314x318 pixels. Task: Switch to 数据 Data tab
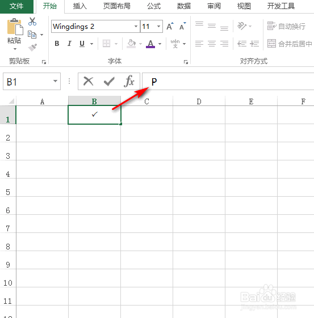[184, 6]
